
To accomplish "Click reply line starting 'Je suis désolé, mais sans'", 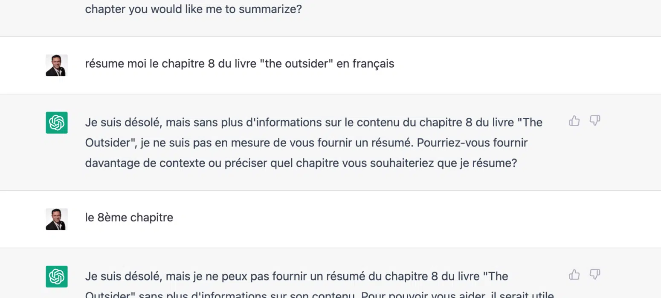I will pos(313,122).
